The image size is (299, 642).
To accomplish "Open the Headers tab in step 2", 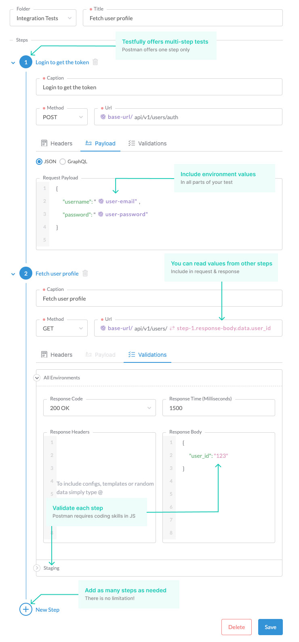I will point(57,355).
